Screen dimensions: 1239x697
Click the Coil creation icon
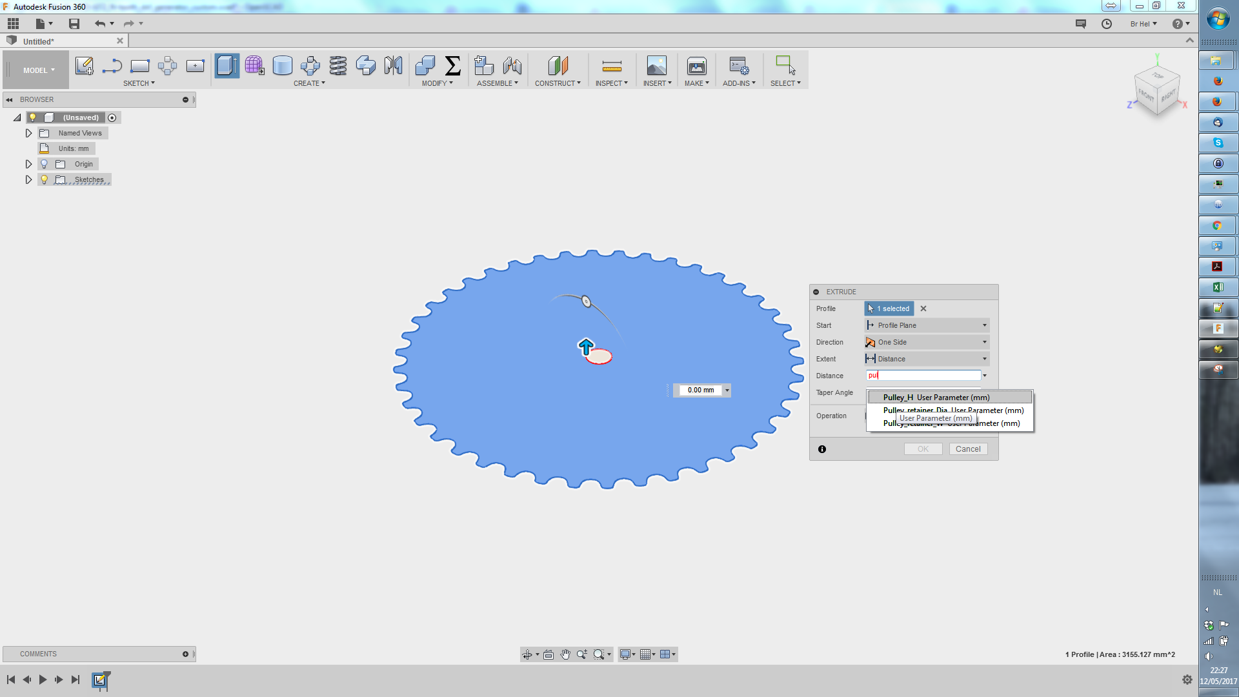coord(337,66)
